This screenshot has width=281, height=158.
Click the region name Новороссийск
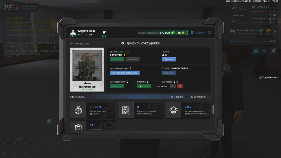179,68
